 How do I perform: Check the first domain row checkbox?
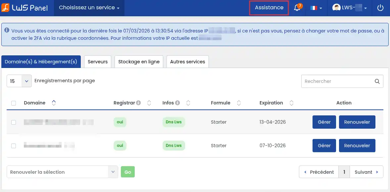pyautogui.click(x=14, y=122)
